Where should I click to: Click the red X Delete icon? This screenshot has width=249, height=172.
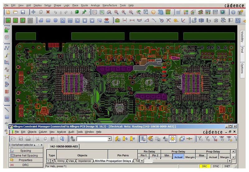pyautogui.click(x=48, y=12)
